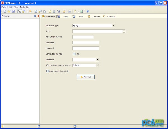Viewport: 168px width, 129px height.
Task: Open the Server dropdown list
Action: [x=124, y=31]
